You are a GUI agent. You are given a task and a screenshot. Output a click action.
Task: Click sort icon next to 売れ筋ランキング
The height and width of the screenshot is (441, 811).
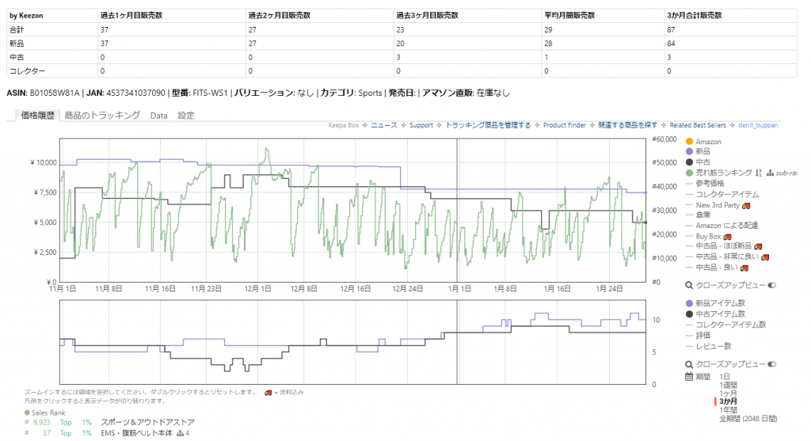coord(759,173)
